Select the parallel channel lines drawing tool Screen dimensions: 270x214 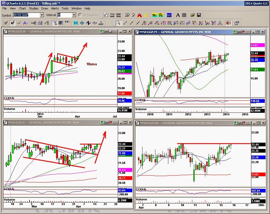[x=188, y=23]
